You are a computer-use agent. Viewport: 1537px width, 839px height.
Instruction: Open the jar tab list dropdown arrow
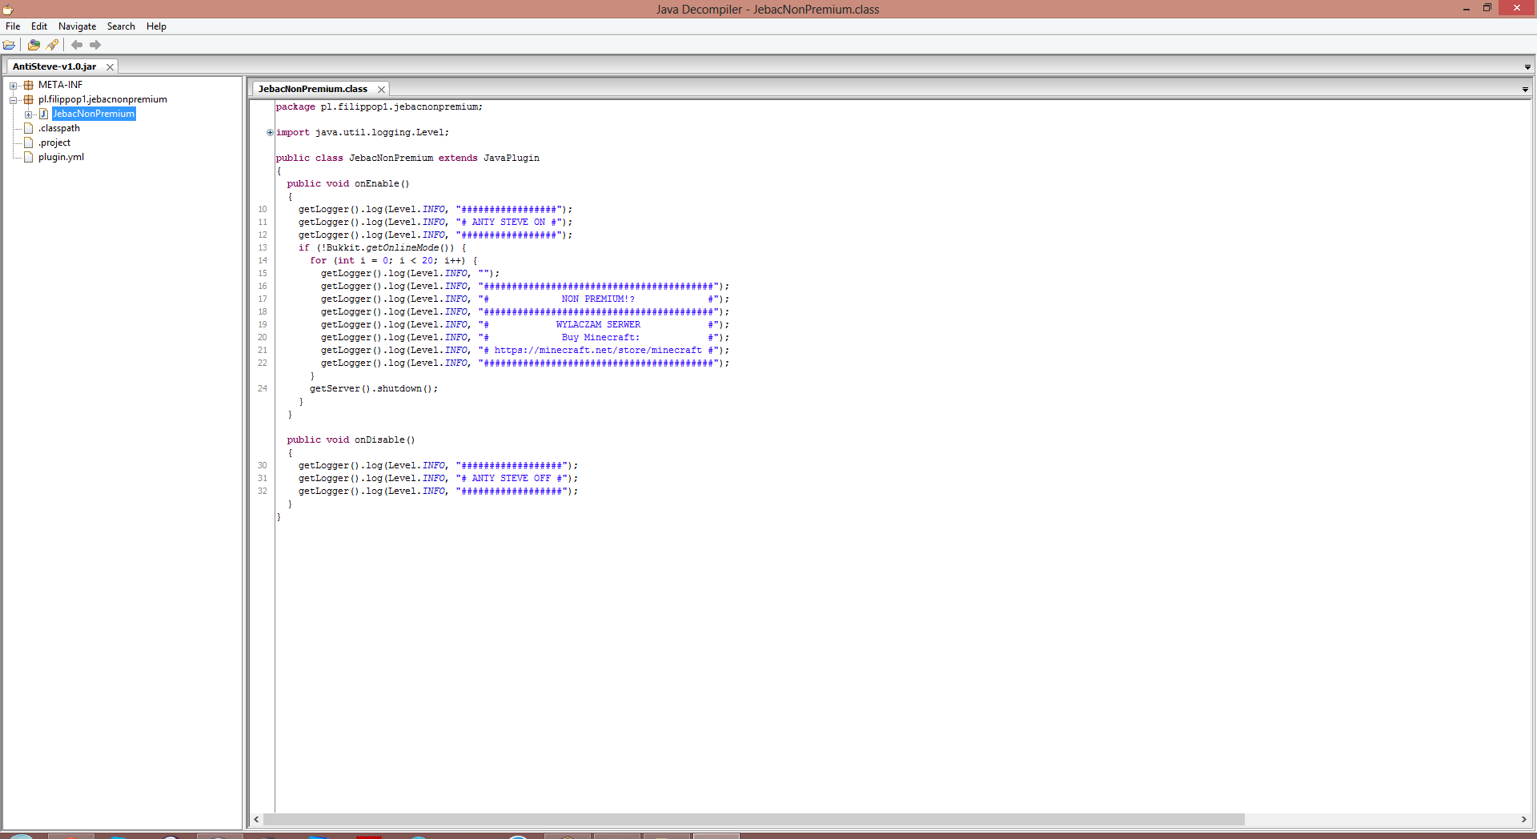(1527, 67)
